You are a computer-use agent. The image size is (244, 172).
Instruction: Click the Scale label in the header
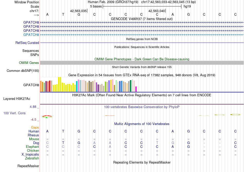coord(35,6)
